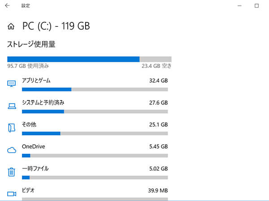The image size is (269, 201).
Task: Click the ビデオ camera icon
Action: click(12, 193)
